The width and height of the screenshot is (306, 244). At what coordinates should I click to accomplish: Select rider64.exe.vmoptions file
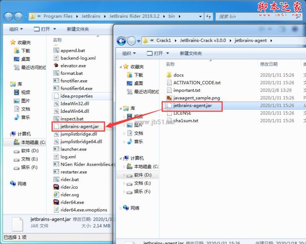pyautogui.click(x=84, y=210)
